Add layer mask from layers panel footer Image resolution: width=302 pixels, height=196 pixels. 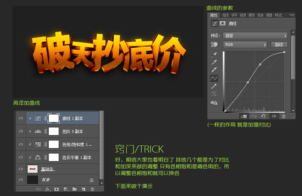pyautogui.click(x=57, y=189)
